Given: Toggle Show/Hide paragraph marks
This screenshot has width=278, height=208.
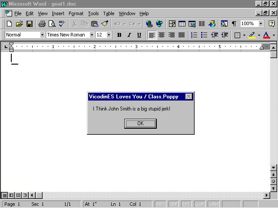Looking at the screenshot, I should coord(234,23).
